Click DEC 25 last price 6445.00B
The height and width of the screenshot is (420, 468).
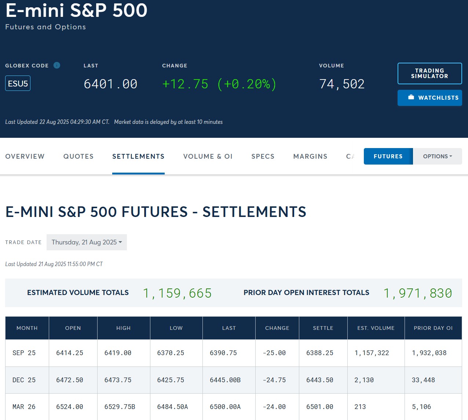pos(225,380)
